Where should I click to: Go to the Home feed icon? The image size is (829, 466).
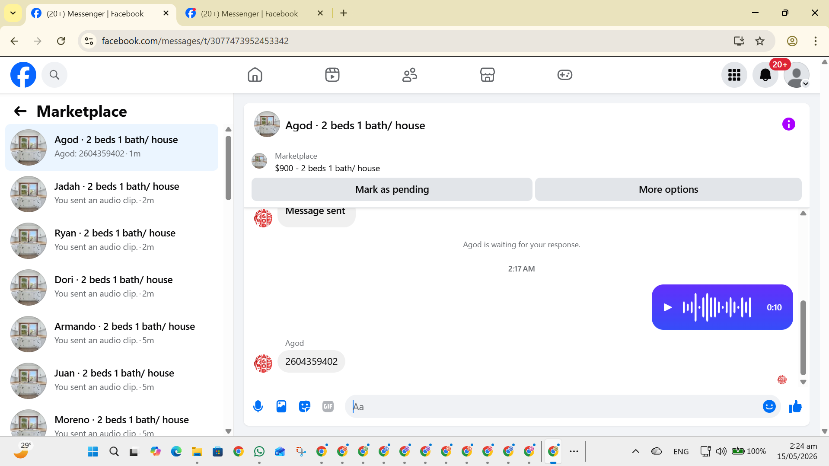click(255, 75)
